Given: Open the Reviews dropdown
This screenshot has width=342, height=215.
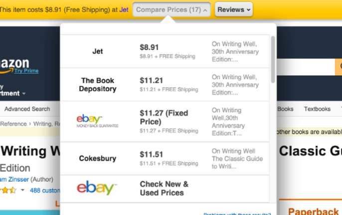Looking at the screenshot, I should (234, 9).
